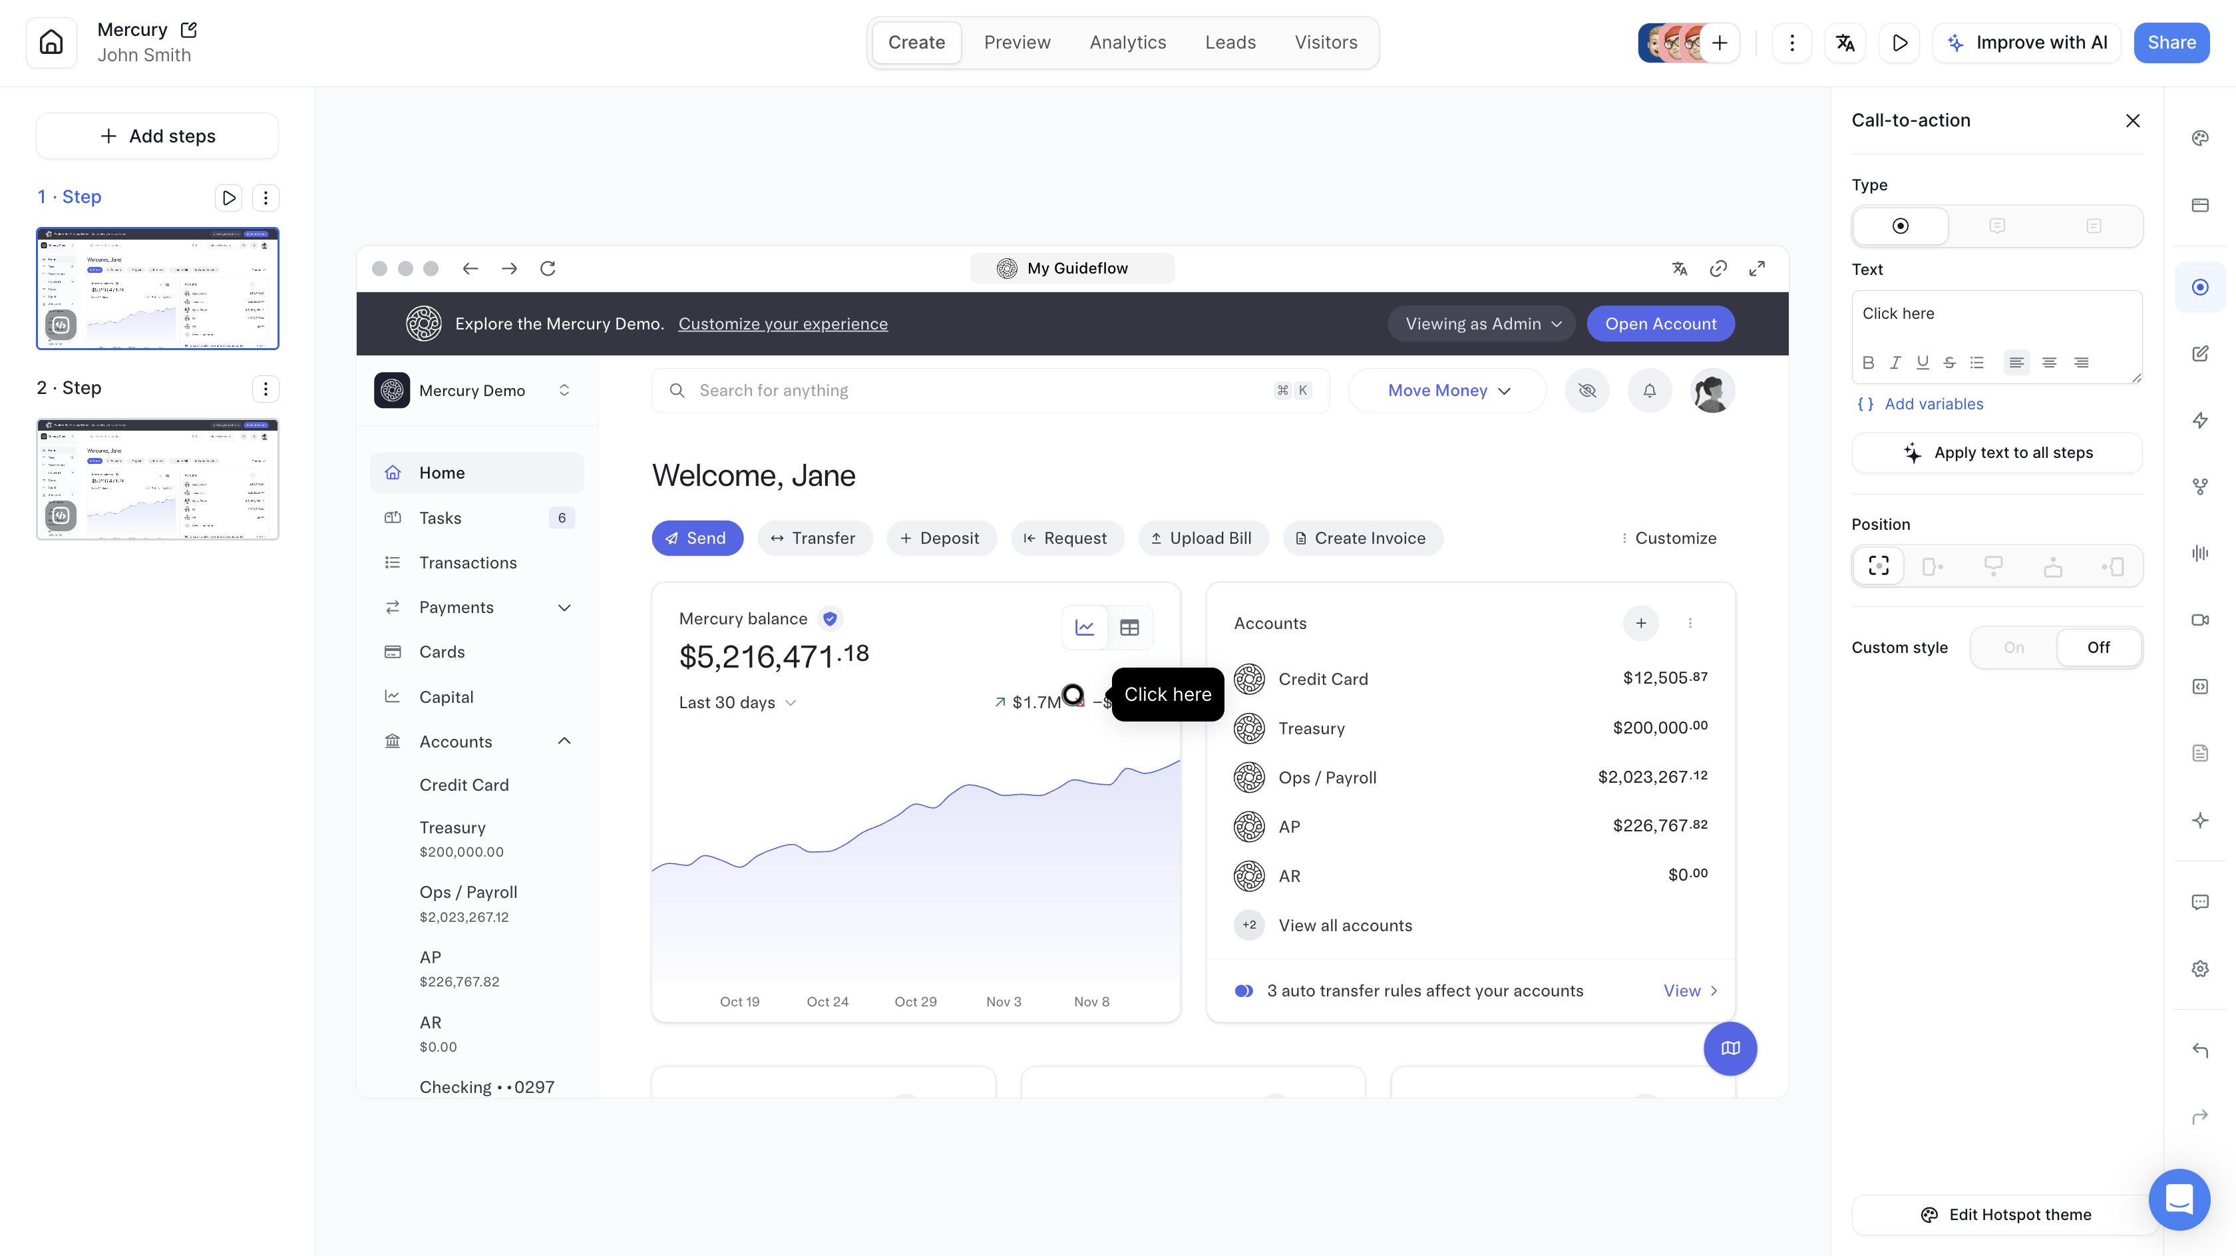The width and height of the screenshot is (2236, 1256).
Task: Open the audio waveform icon in sidebar
Action: tap(2199, 553)
